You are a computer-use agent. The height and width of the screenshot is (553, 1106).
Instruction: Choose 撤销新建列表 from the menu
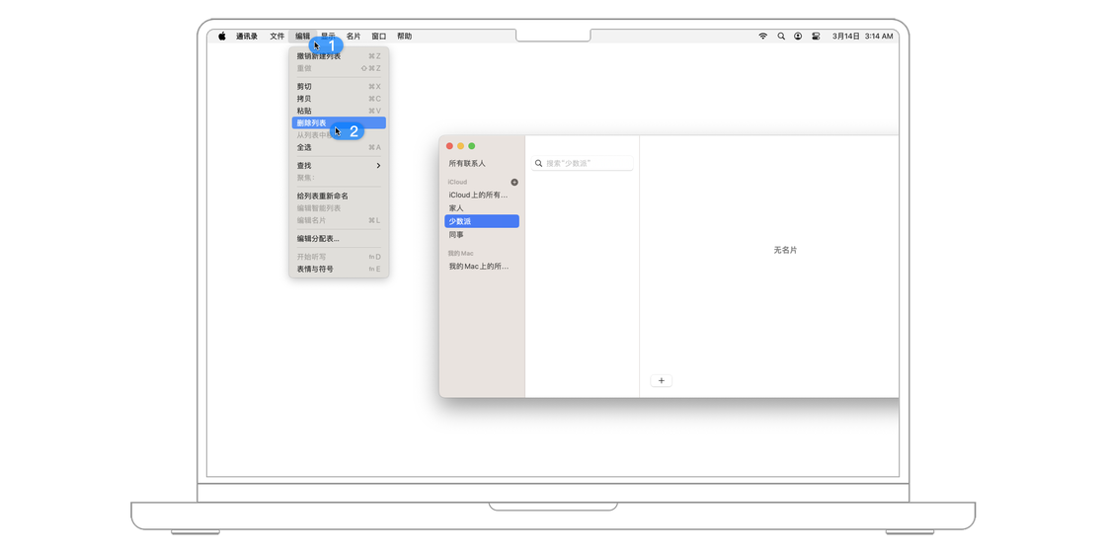pos(339,55)
